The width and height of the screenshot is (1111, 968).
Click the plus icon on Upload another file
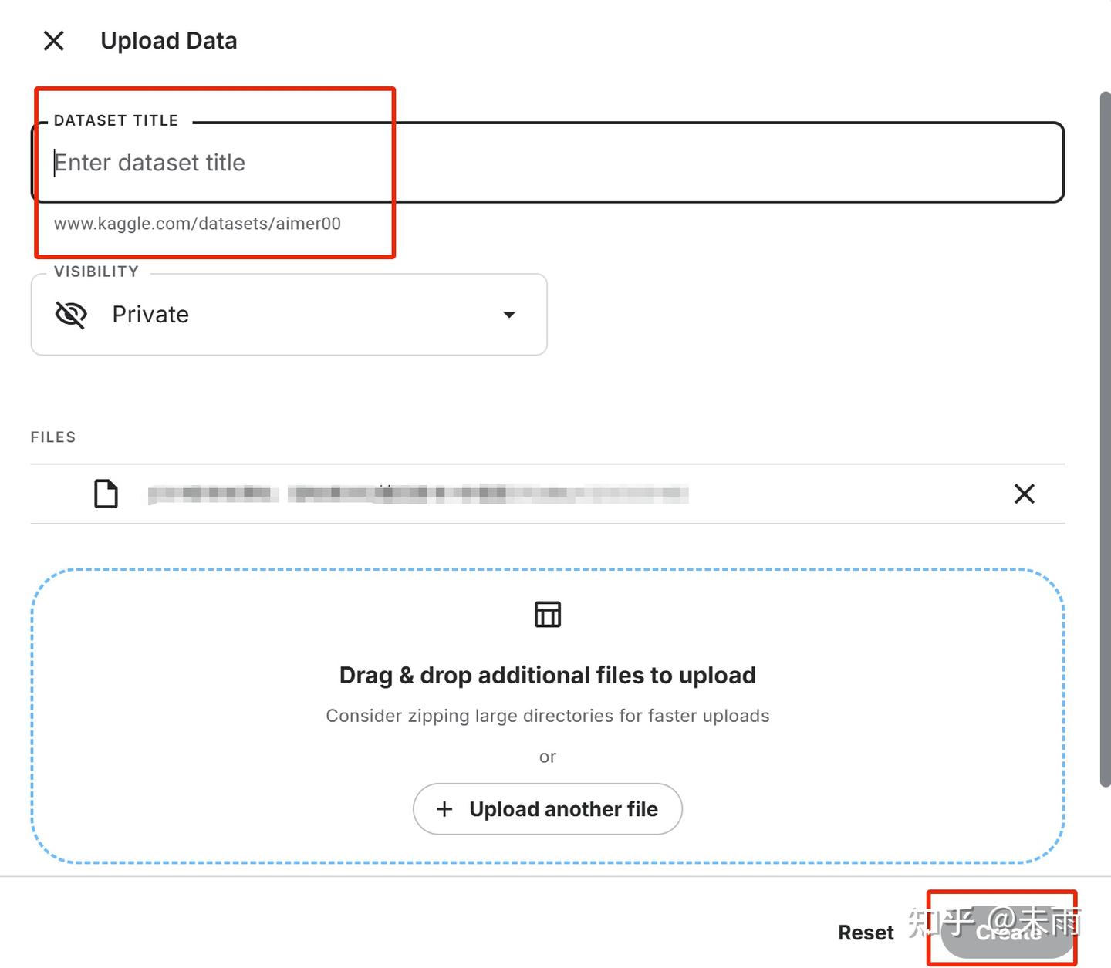tap(444, 808)
